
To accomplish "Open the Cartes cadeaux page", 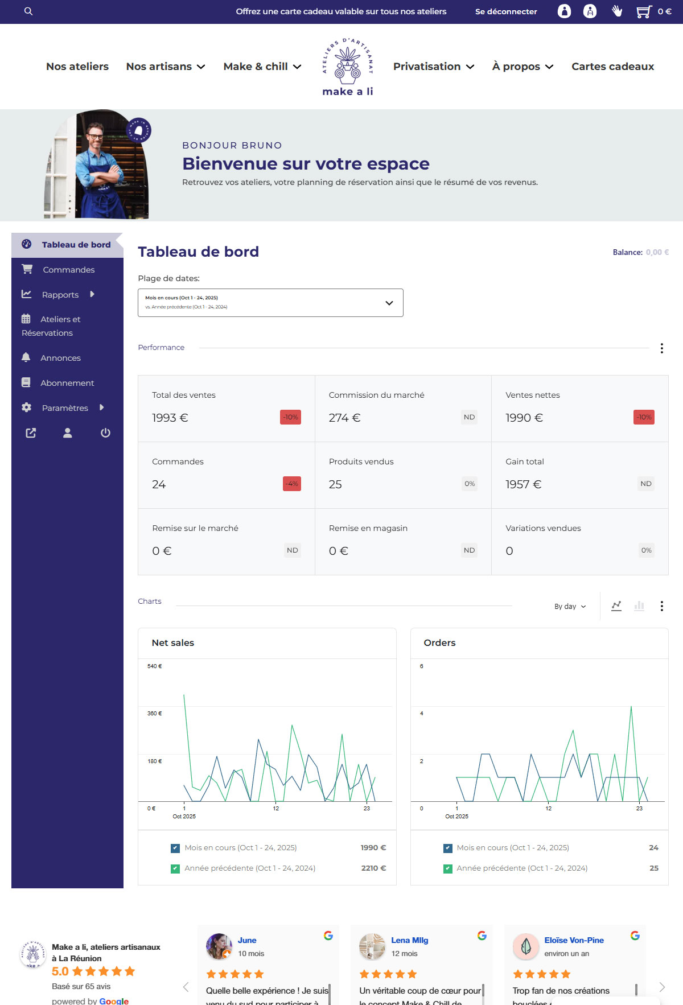I will 612,67.
